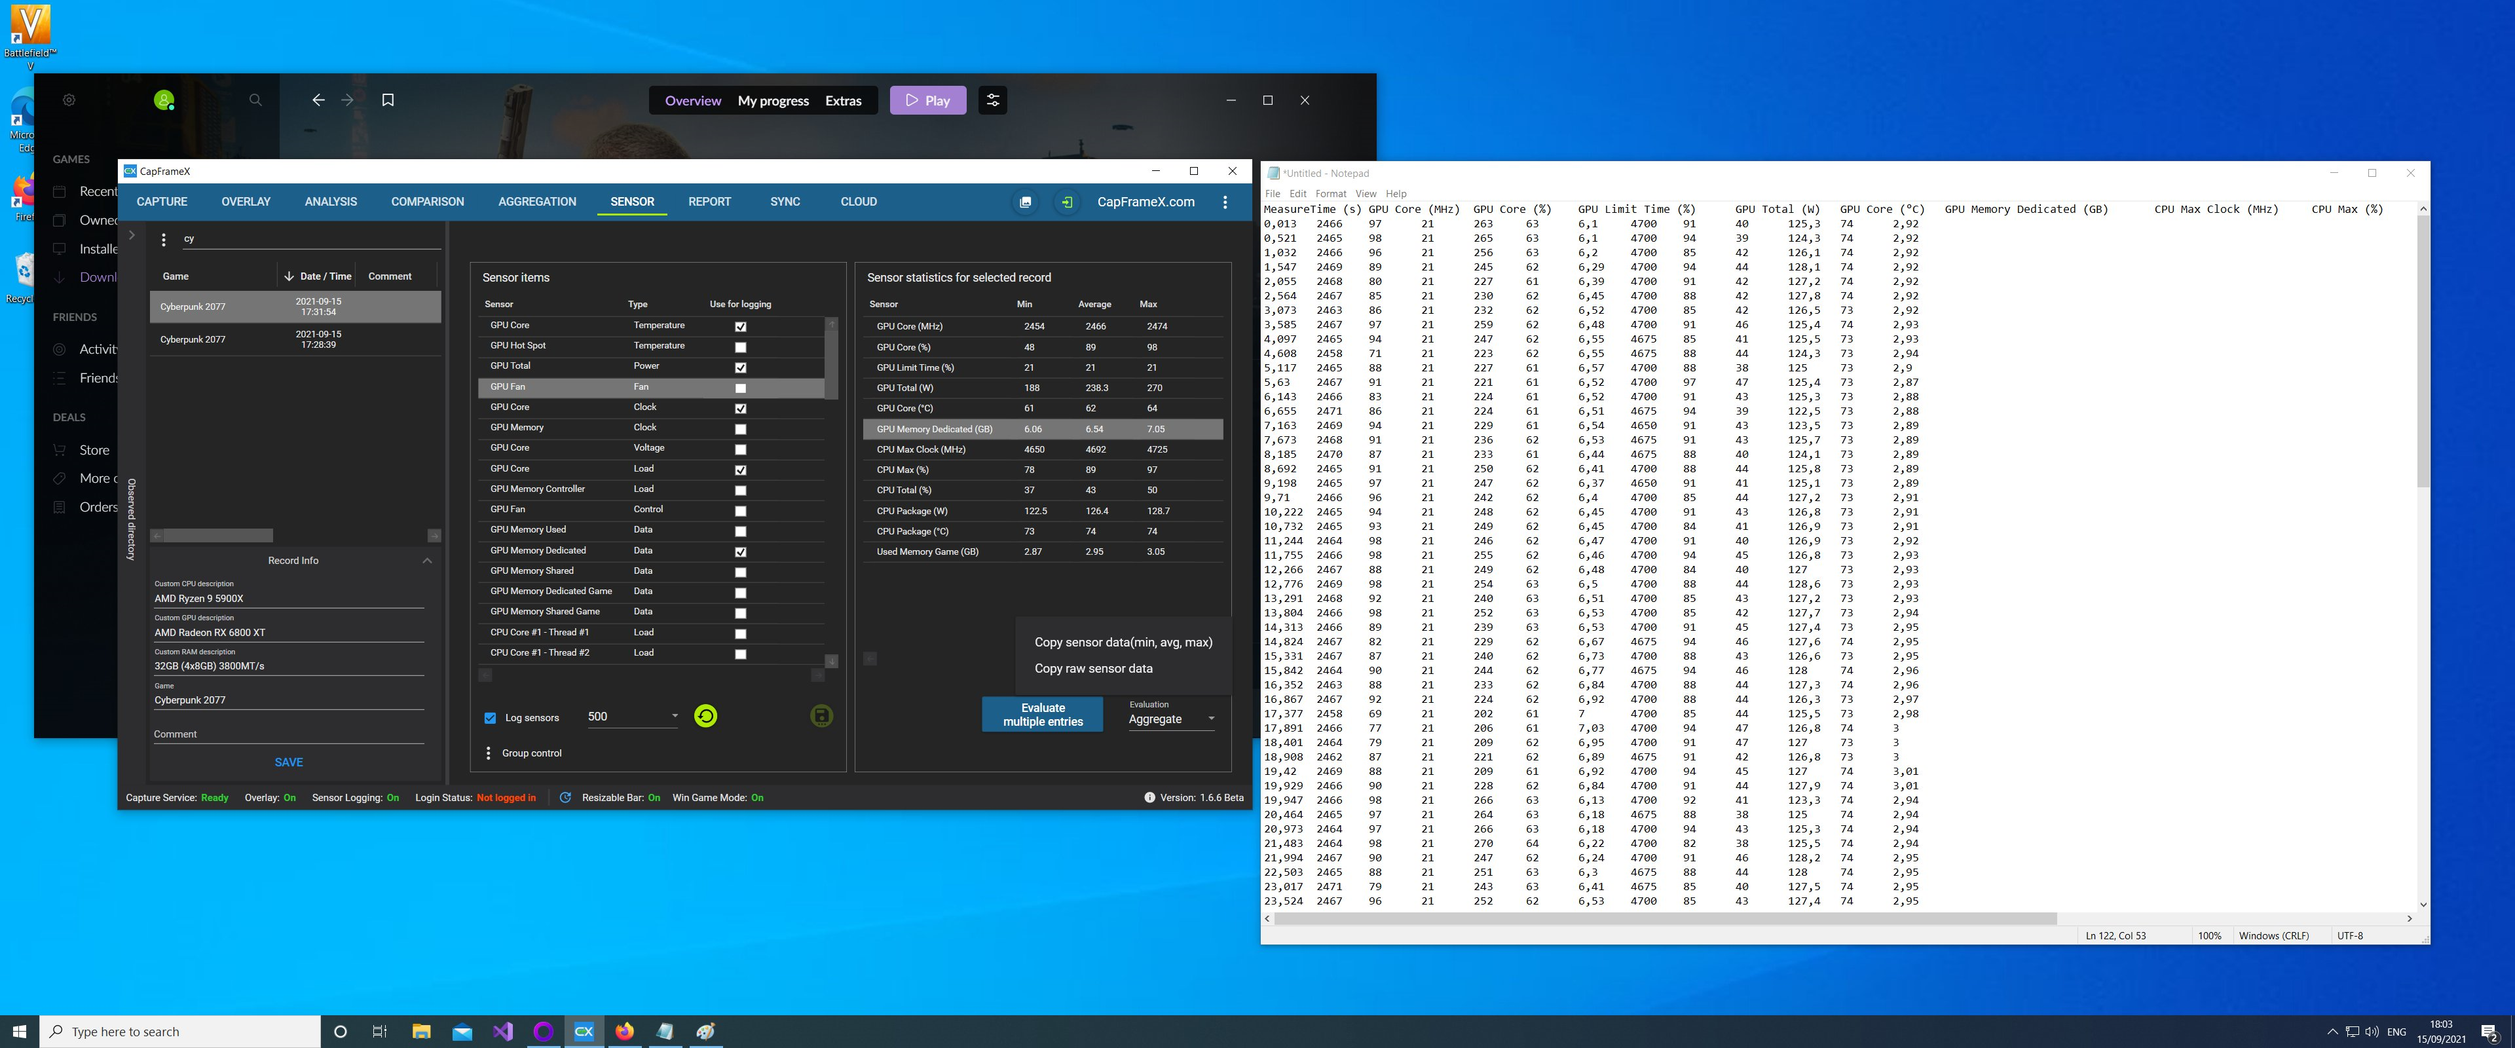Select Copy raw sensor data menu entry

(x=1094, y=668)
